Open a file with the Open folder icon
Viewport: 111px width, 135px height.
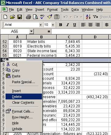click(x=13, y=17)
